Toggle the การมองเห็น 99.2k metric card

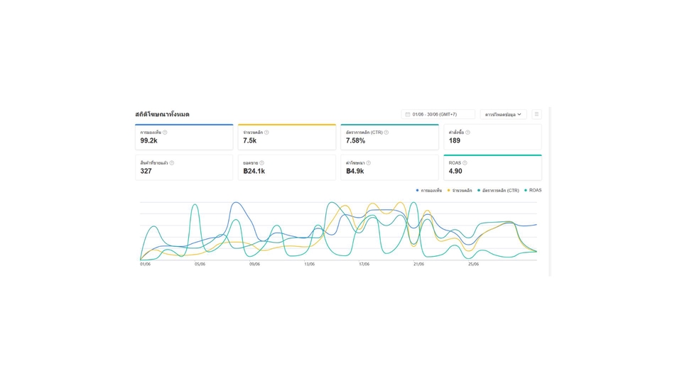184,138
